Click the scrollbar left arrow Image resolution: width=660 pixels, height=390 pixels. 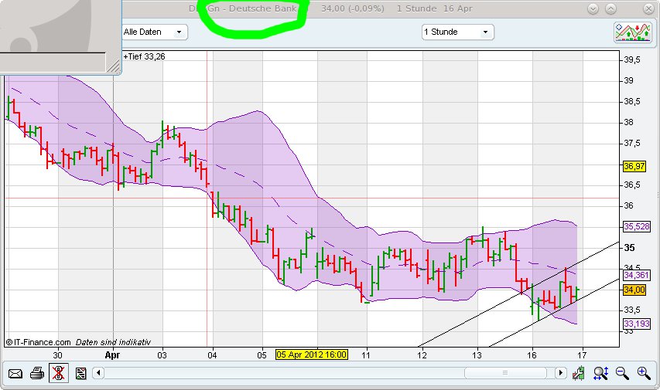point(98,373)
